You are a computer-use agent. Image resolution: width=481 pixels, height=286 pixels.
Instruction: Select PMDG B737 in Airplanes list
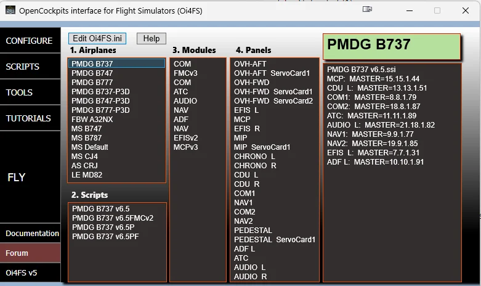point(116,63)
